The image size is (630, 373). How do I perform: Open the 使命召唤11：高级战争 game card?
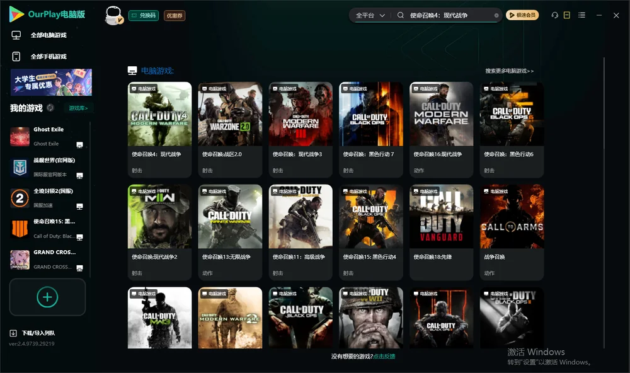(x=301, y=232)
